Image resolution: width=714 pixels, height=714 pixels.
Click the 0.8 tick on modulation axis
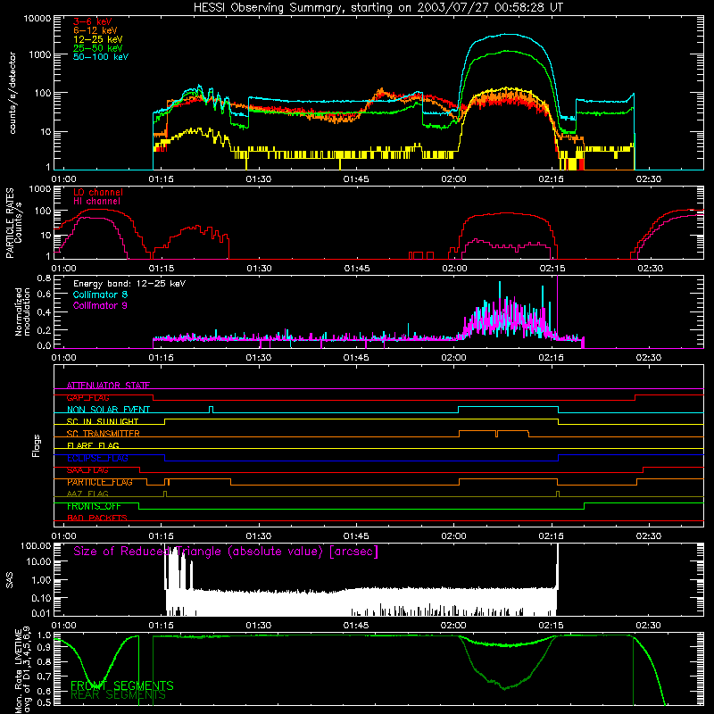tap(44, 278)
